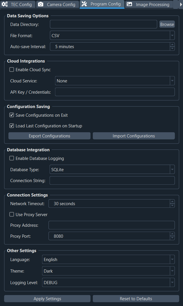Expand the Cloud Service dropdown
The image size is (183, 306).
(115, 81)
